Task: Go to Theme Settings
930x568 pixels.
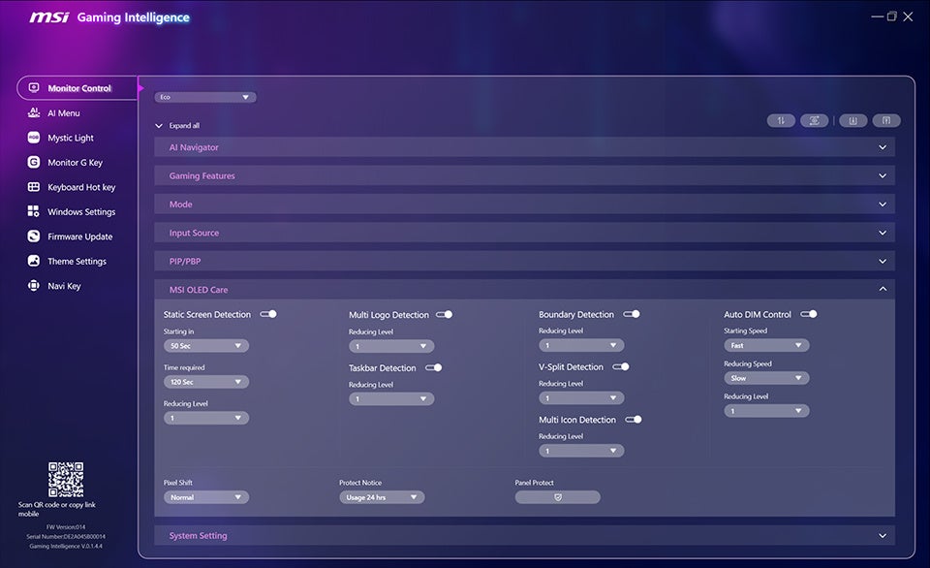Action: [x=77, y=261]
